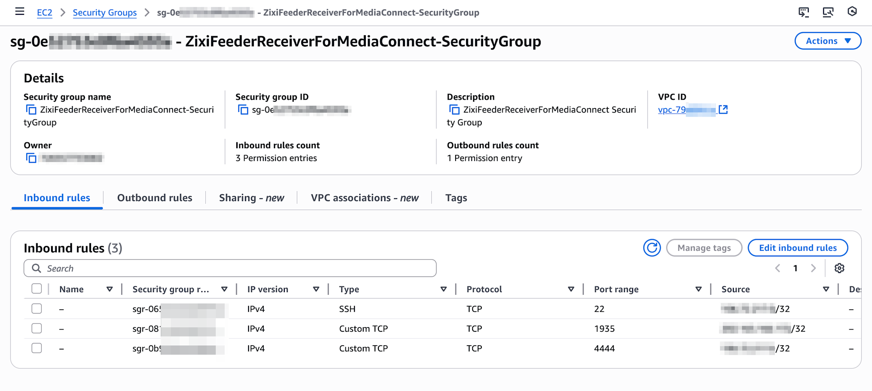Open table preferences gear icon
This screenshot has height=391, width=872.
[839, 268]
